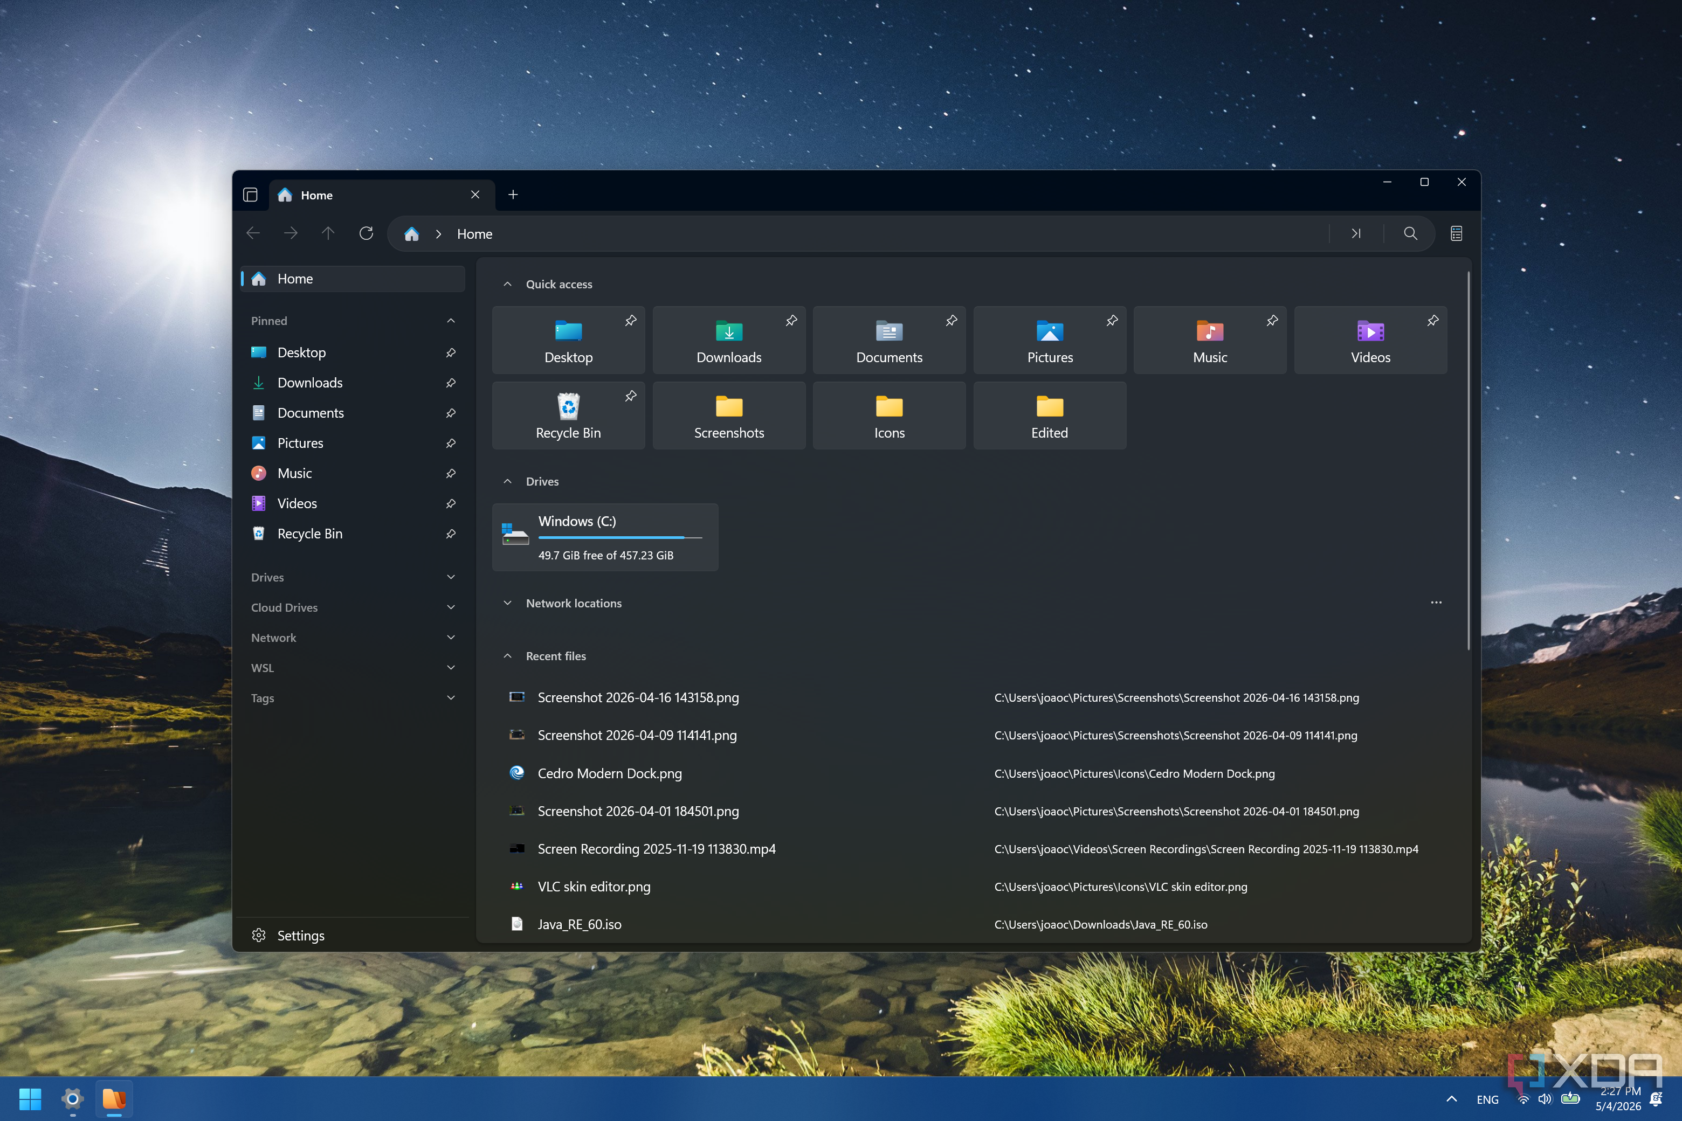Go up one directory level
The height and width of the screenshot is (1121, 1682).
[328, 234]
